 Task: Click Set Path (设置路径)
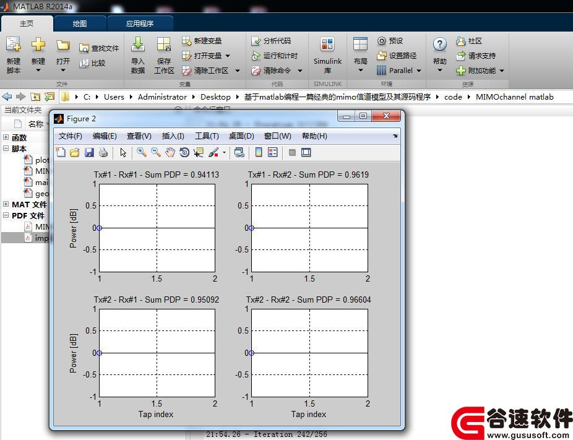click(397, 56)
